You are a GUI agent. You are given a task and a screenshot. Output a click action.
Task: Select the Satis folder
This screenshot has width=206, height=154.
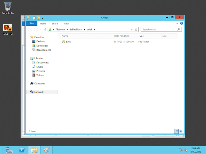tap(68, 42)
